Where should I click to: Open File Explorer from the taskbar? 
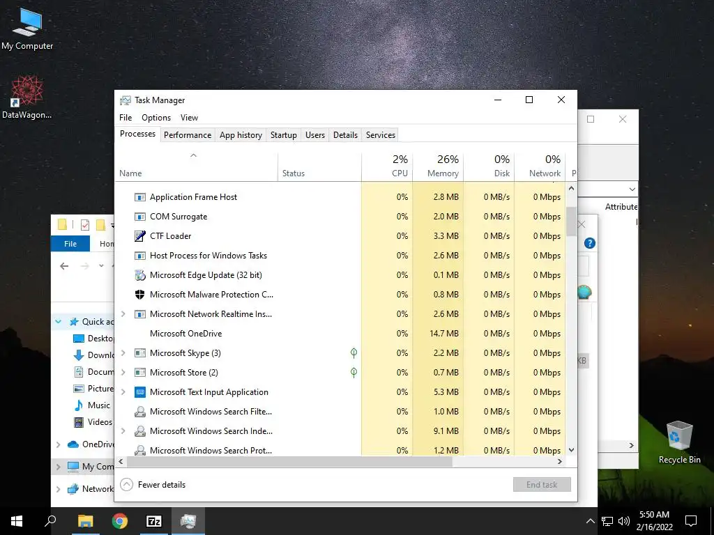tap(85, 521)
